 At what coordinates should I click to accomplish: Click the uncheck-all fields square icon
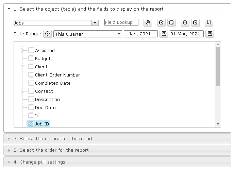[x=171, y=22]
